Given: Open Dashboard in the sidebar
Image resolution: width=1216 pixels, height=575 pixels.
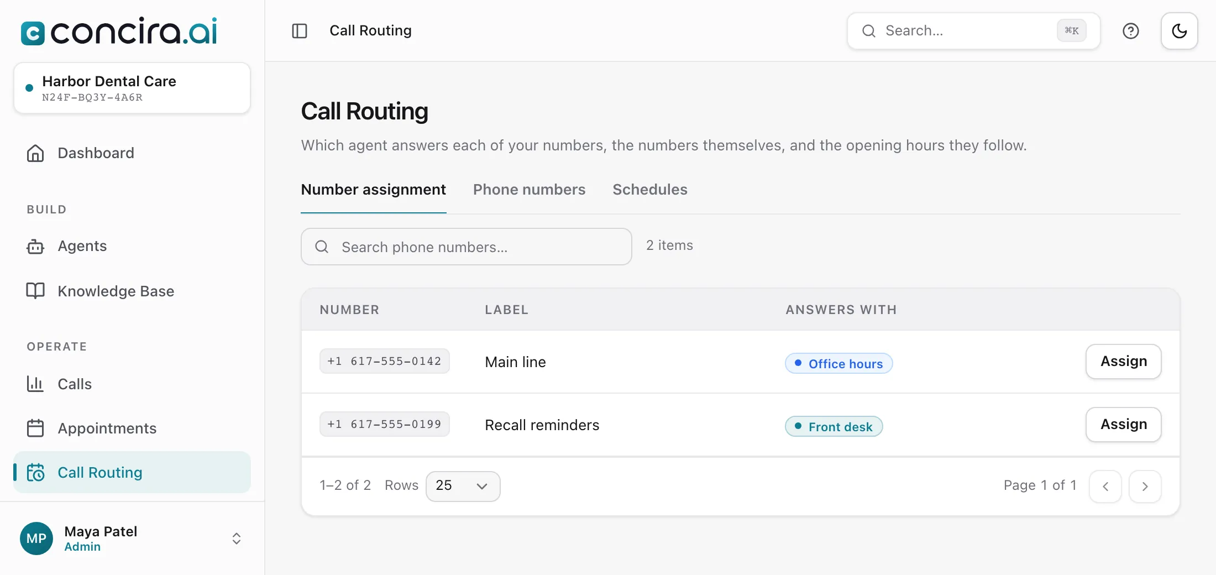Looking at the screenshot, I should coord(132,153).
